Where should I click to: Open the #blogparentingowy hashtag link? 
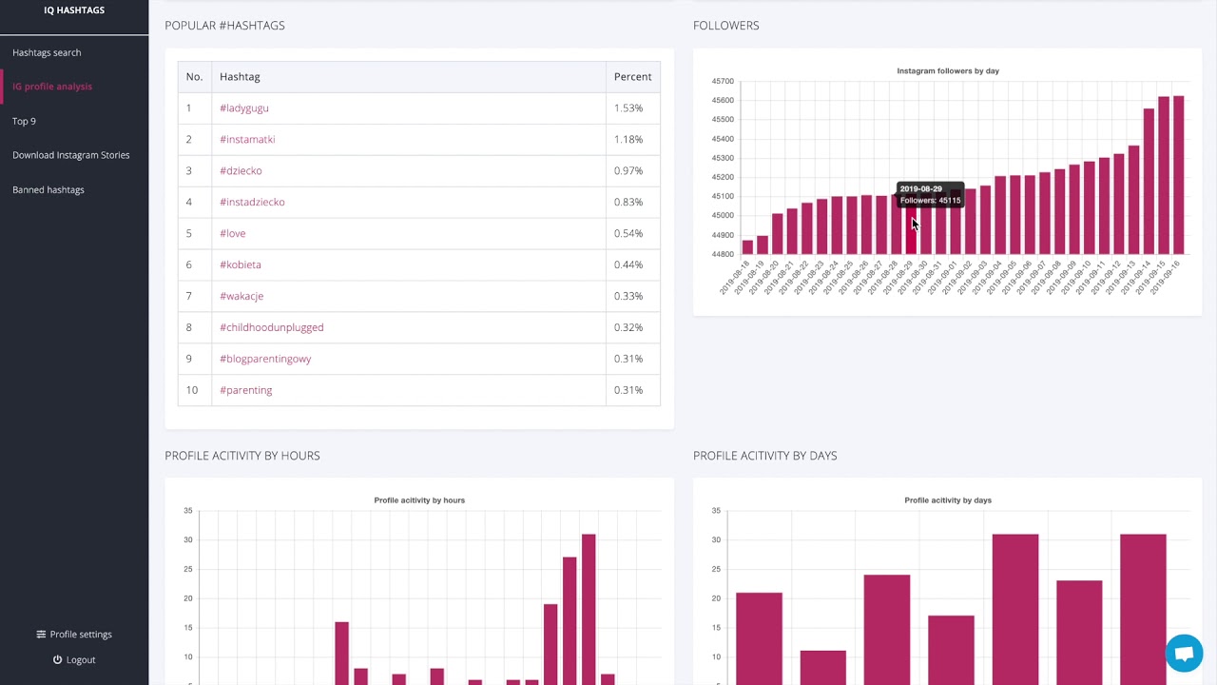[265, 360]
